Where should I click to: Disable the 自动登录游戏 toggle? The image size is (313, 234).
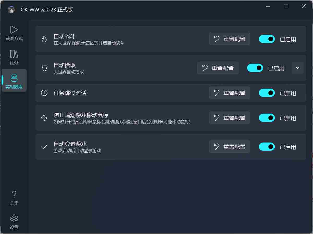[267, 147]
